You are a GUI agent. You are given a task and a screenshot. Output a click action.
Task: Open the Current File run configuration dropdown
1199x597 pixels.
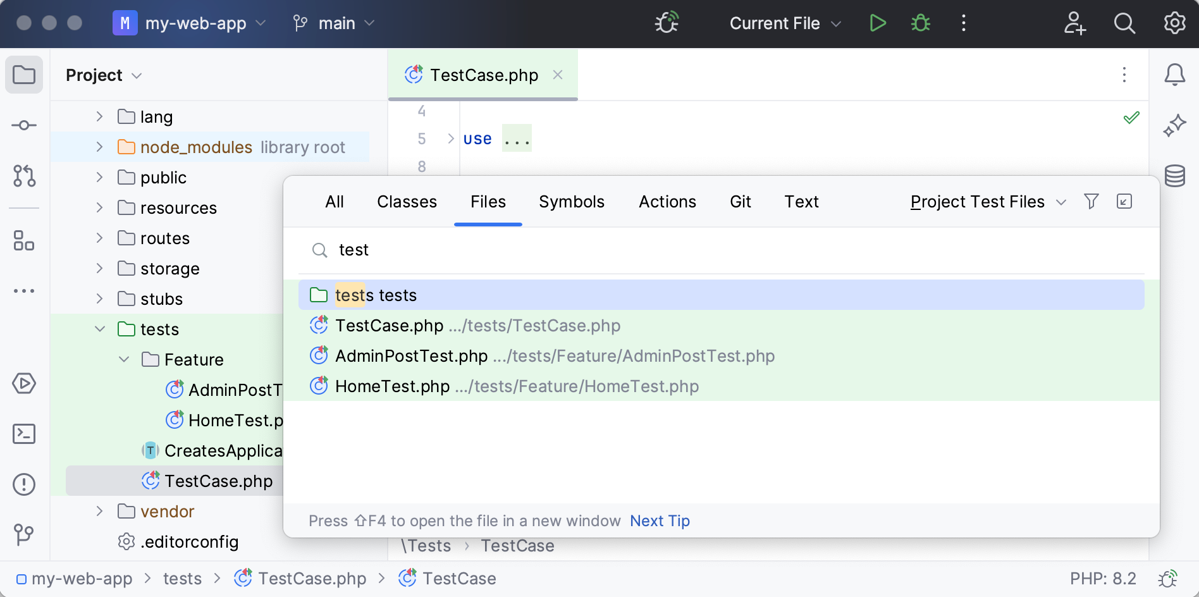784,23
